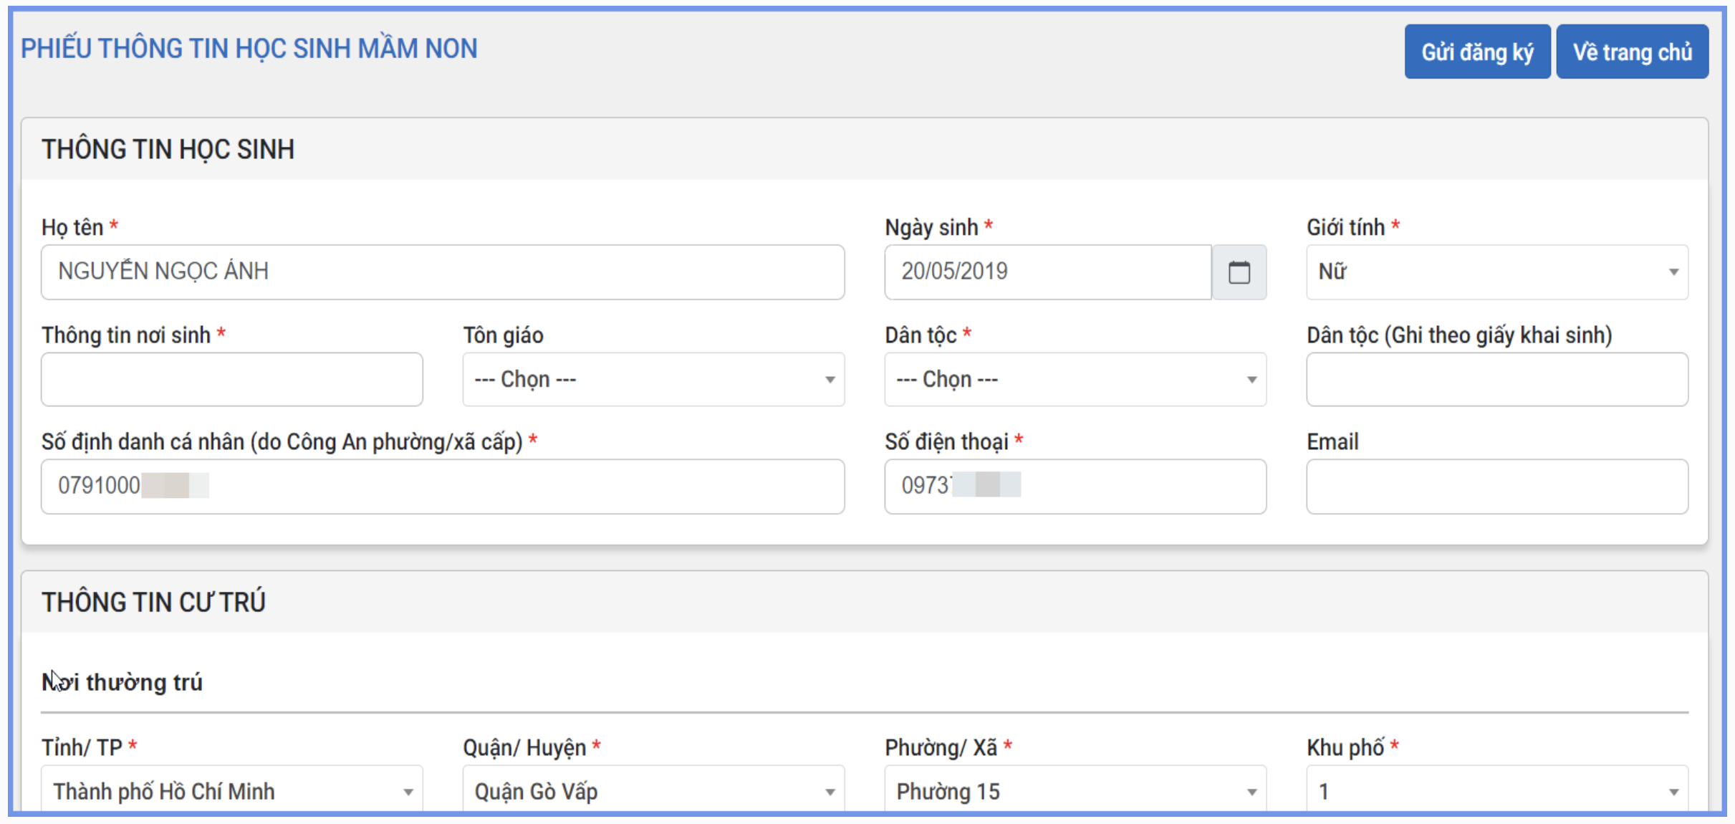
Task: Click the Khu phố dropdown arrow icon
Action: coord(1673,792)
